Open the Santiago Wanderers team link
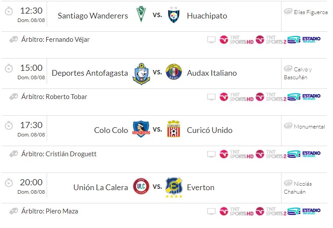Viewport: 333px width, 228px height. 93,16
